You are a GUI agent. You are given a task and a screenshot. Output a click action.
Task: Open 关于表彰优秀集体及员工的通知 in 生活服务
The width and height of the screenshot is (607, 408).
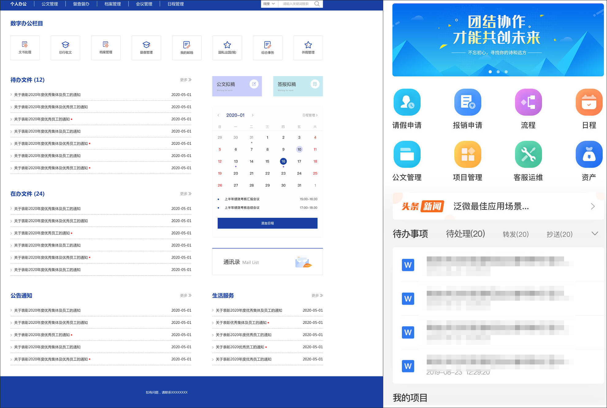241,323
